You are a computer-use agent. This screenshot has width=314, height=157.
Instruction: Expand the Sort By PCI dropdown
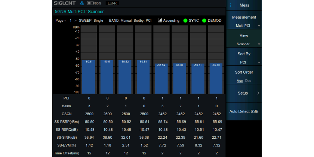click(244, 58)
